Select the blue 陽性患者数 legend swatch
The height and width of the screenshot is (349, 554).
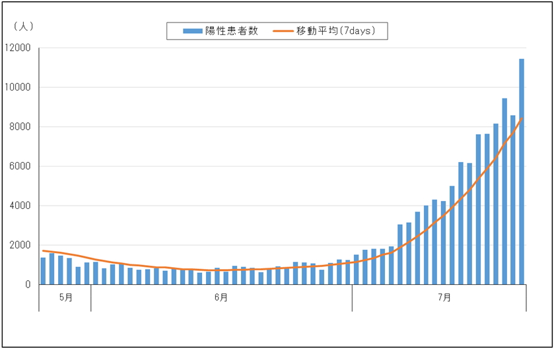click(x=193, y=31)
